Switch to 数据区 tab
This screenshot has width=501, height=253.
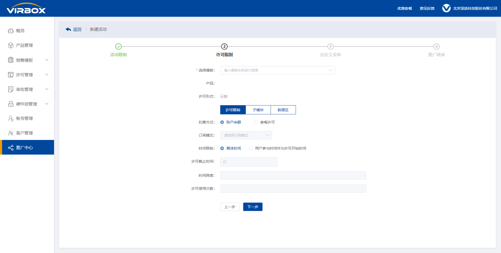pyautogui.click(x=283, y=110)
